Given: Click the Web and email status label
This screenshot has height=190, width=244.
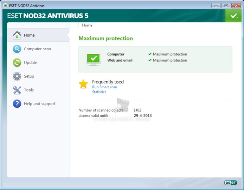Looking at the screenshot, I should (x=120, y=60).
